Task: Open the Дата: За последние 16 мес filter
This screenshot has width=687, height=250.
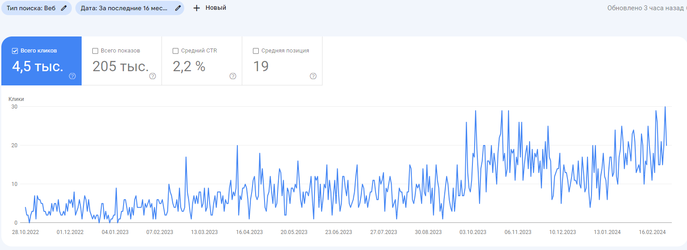Action: coord(124,8)
